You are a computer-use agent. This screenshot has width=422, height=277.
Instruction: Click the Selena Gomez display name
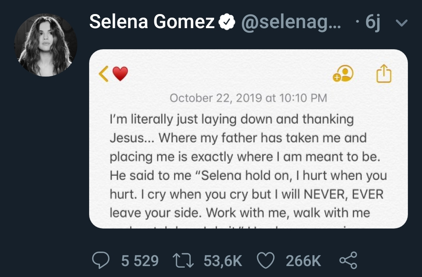tap(152, 21)
